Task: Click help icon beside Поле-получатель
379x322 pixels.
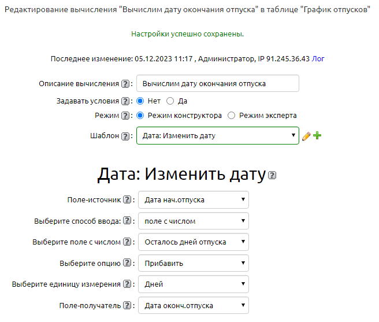Action: click(127, 306)
